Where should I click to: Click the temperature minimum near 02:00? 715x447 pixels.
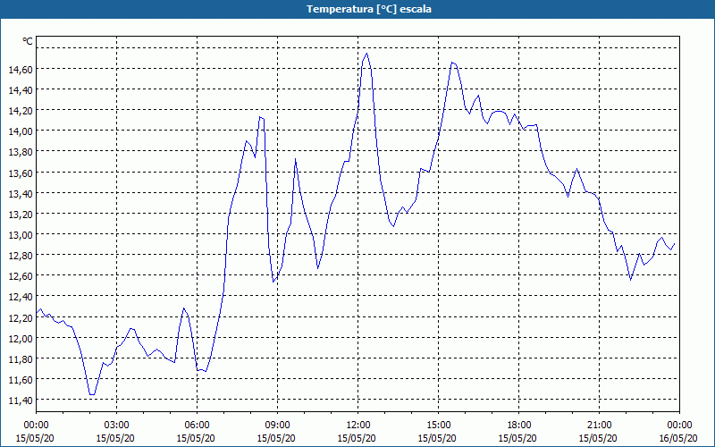(92, 394)
